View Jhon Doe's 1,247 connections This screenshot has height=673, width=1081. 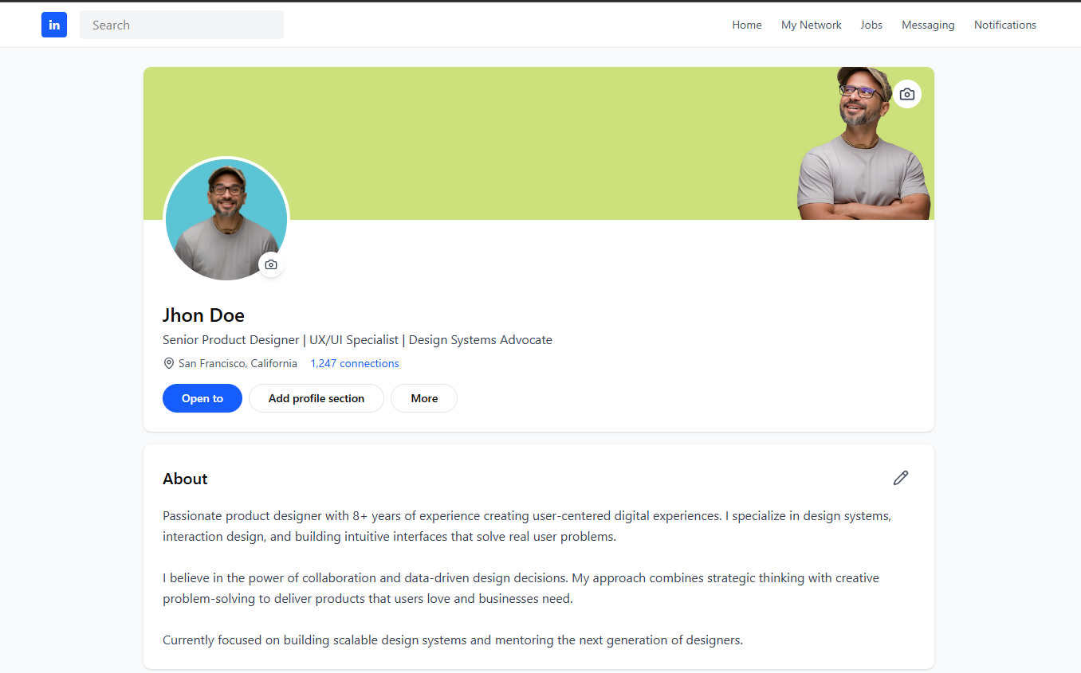(x=354, y=362)
